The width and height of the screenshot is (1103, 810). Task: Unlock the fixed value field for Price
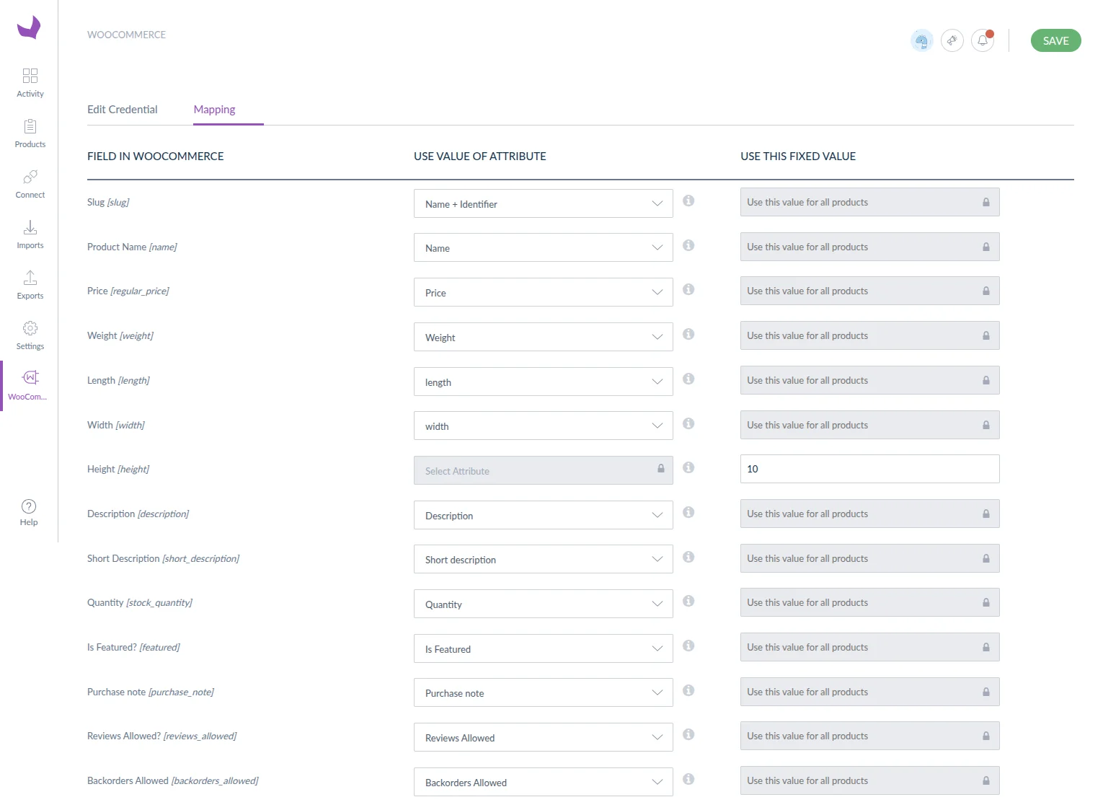[x=986, y=291]
